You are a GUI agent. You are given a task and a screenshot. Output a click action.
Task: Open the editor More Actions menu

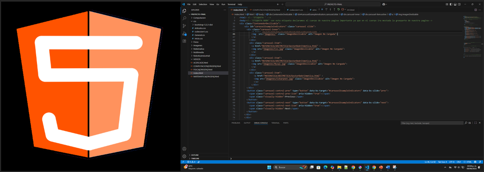[x=480, y=10]
